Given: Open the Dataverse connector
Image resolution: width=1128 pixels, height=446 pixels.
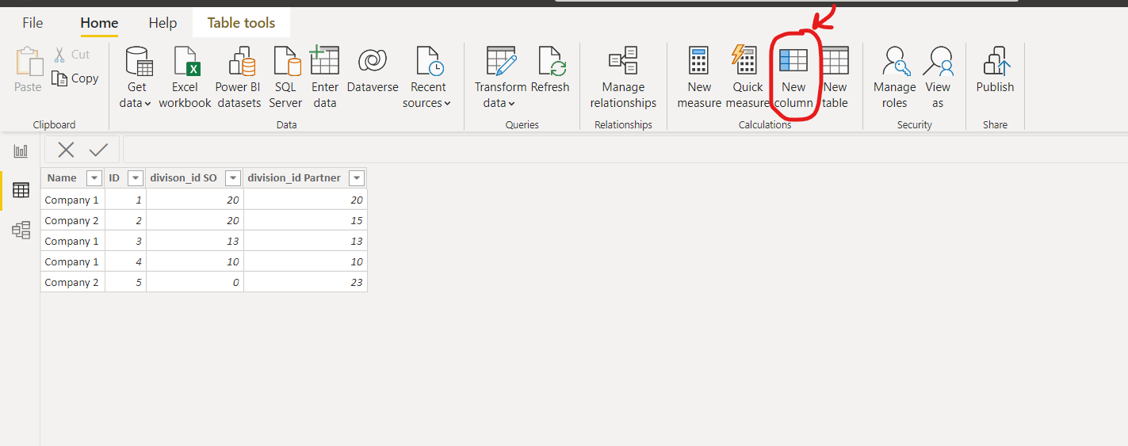Looking at the screenshot, I should click(373, 70).
